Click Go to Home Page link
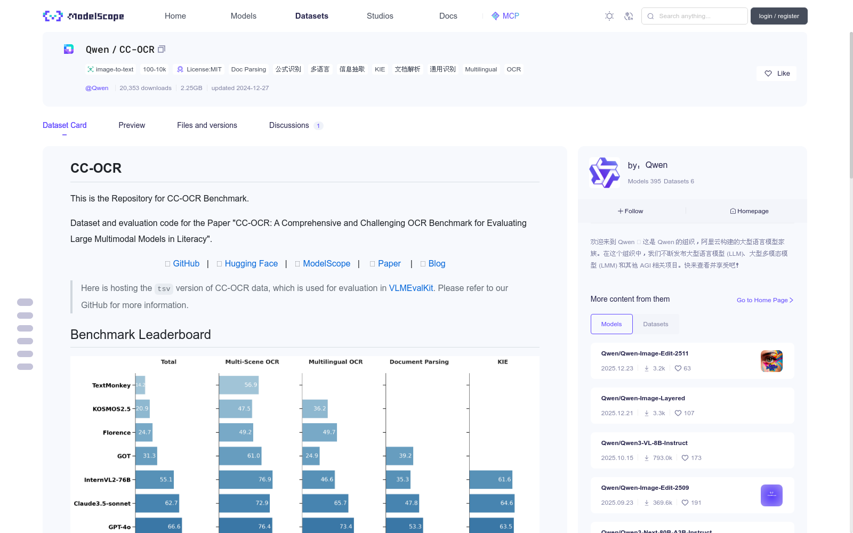 765,300
